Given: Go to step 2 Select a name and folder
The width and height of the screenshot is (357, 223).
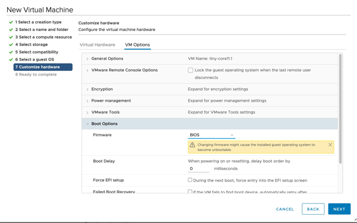Looking at the screenshot, I should click(42, 30).
